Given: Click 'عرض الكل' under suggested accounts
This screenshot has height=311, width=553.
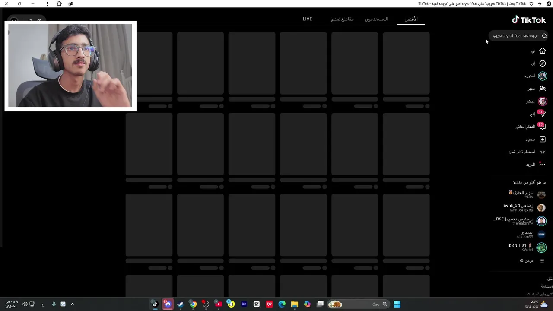Looking at the screenshot, I should (526, 261).
